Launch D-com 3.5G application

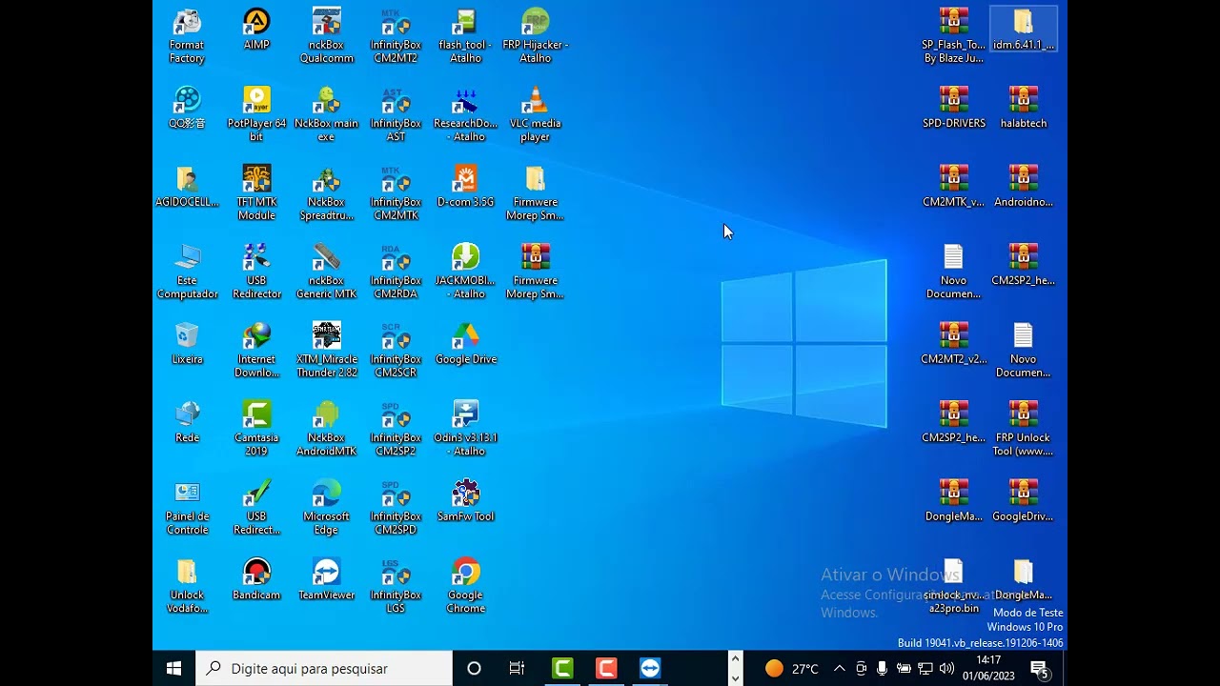[x=465, y=187]
